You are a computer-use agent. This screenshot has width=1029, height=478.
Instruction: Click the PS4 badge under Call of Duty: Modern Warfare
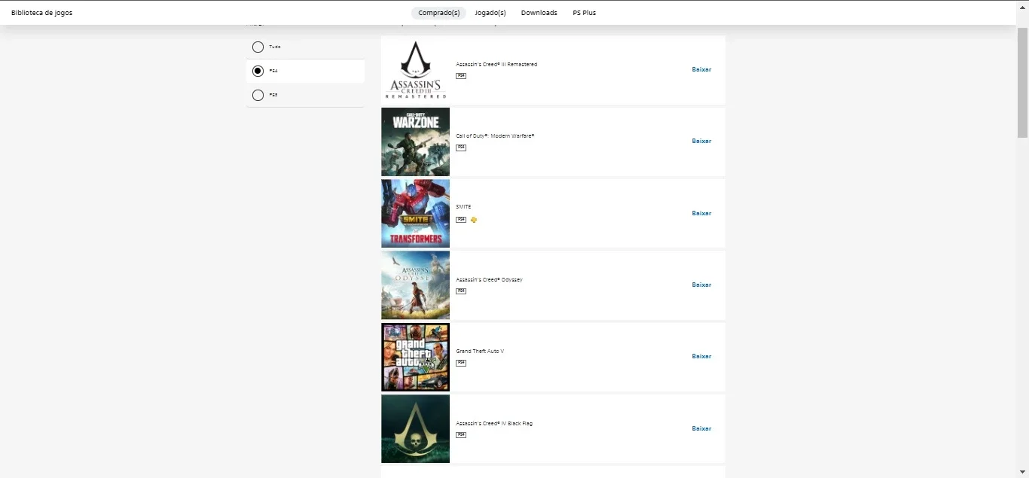(461, 148)
